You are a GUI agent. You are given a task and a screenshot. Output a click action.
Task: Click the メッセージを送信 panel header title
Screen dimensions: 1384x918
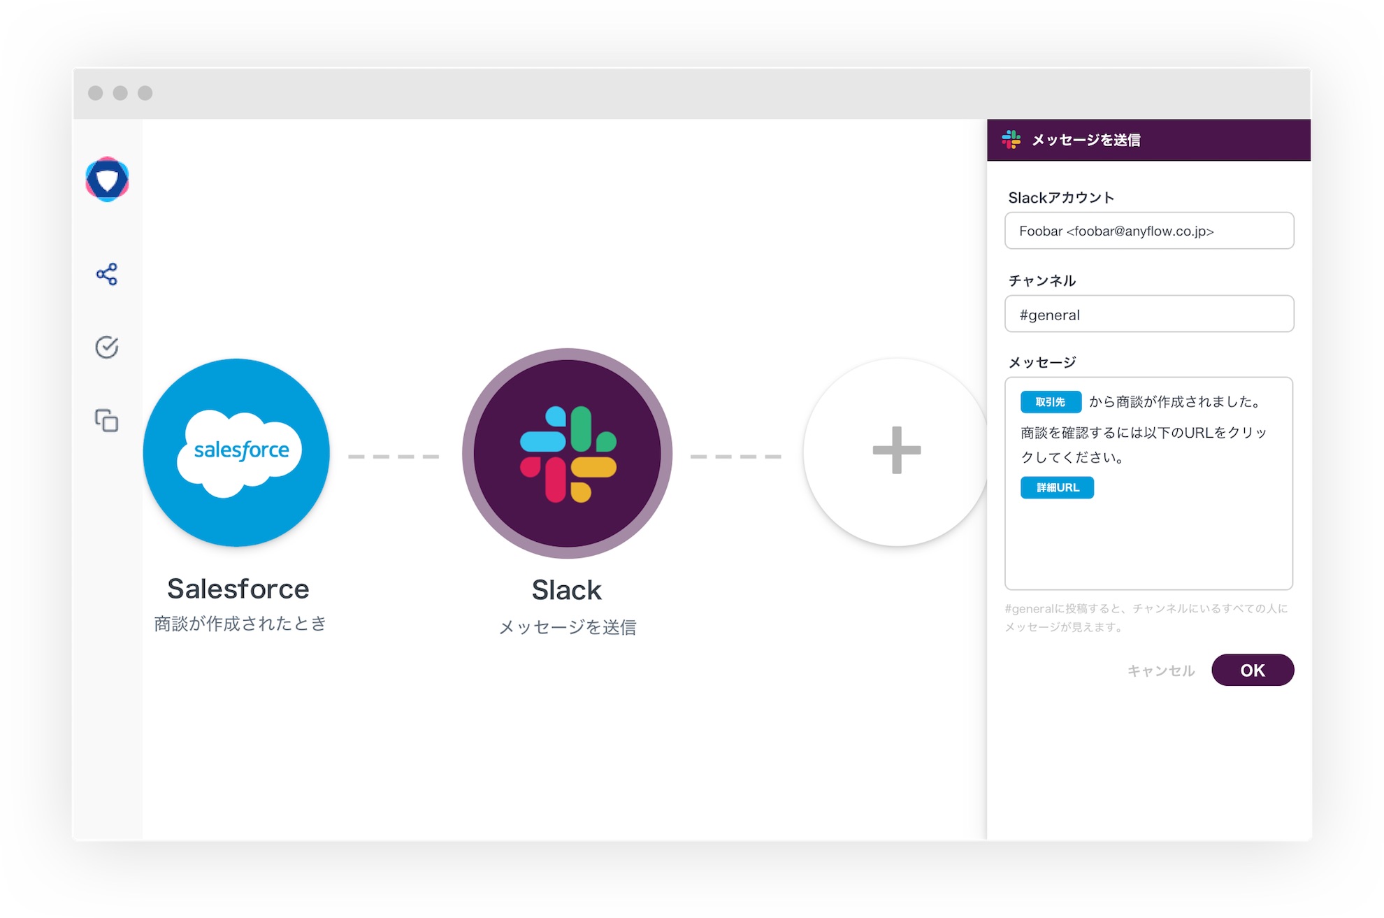point(1086,140)
